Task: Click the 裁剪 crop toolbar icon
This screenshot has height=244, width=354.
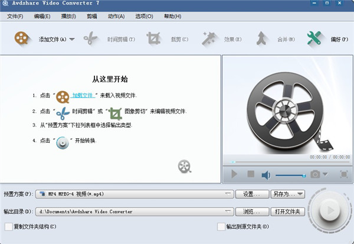Action: [153, 38]
